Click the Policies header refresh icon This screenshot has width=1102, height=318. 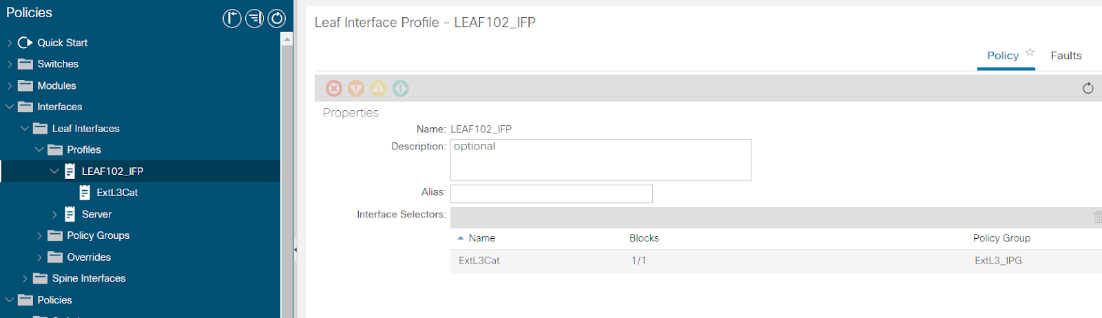pyautogui.click(x=277, y=19)
